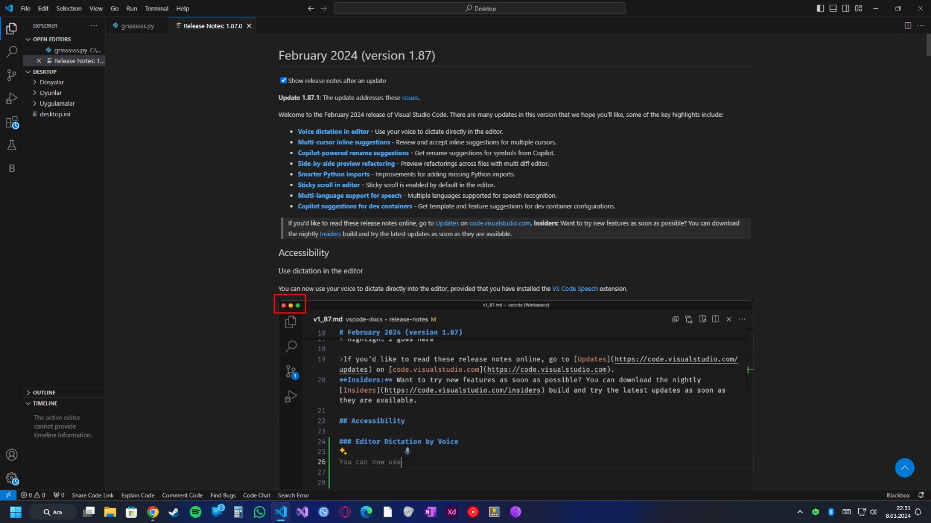
Task: Toggle the bottom panel layout icon
Action: point(833,8)
